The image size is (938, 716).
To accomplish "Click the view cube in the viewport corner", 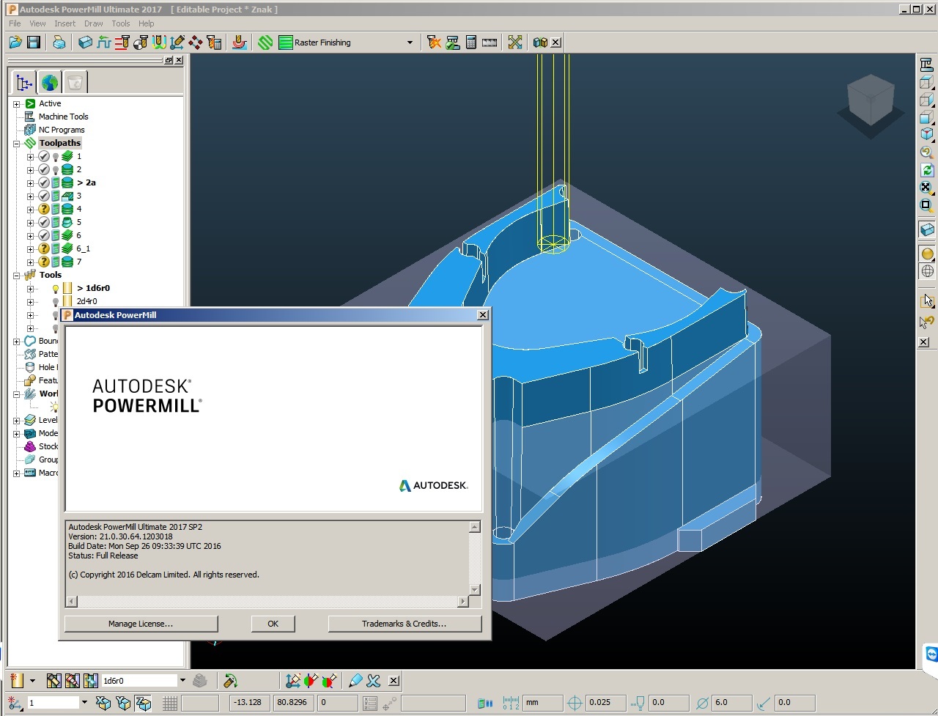I will pyautogui.click(x=871, y=100).
